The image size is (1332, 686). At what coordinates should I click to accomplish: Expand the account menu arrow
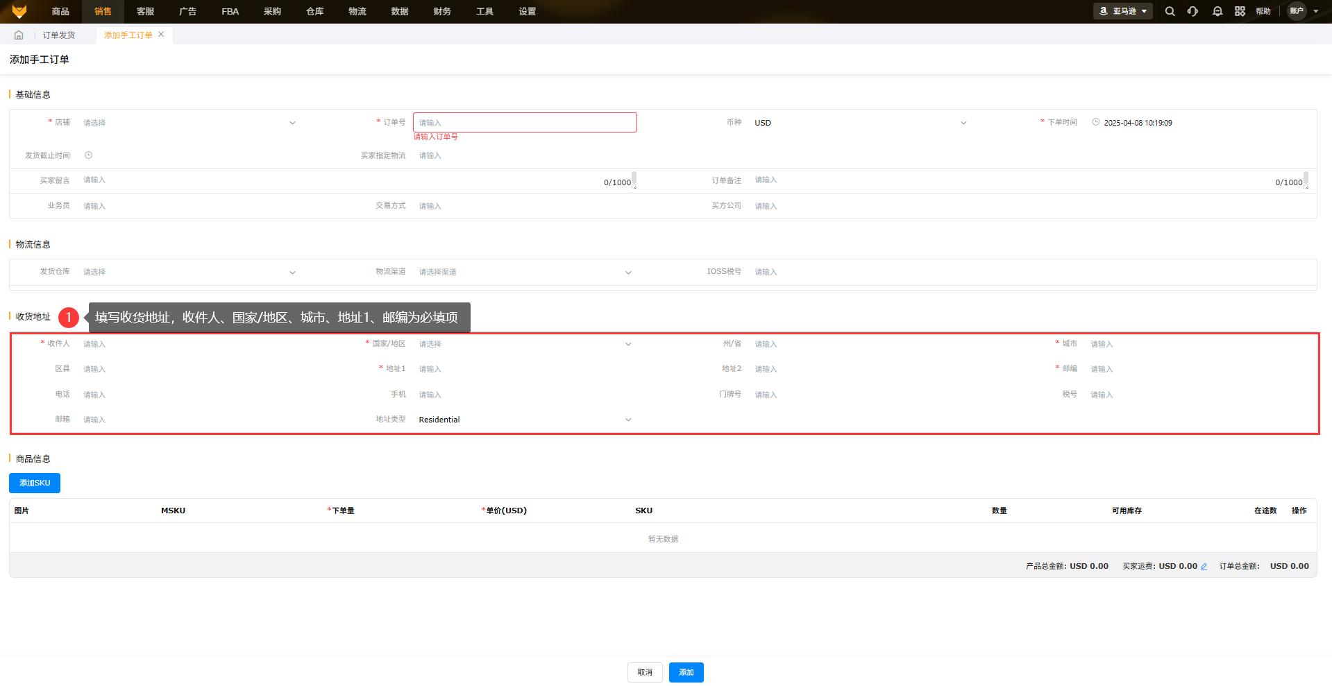1315,11
